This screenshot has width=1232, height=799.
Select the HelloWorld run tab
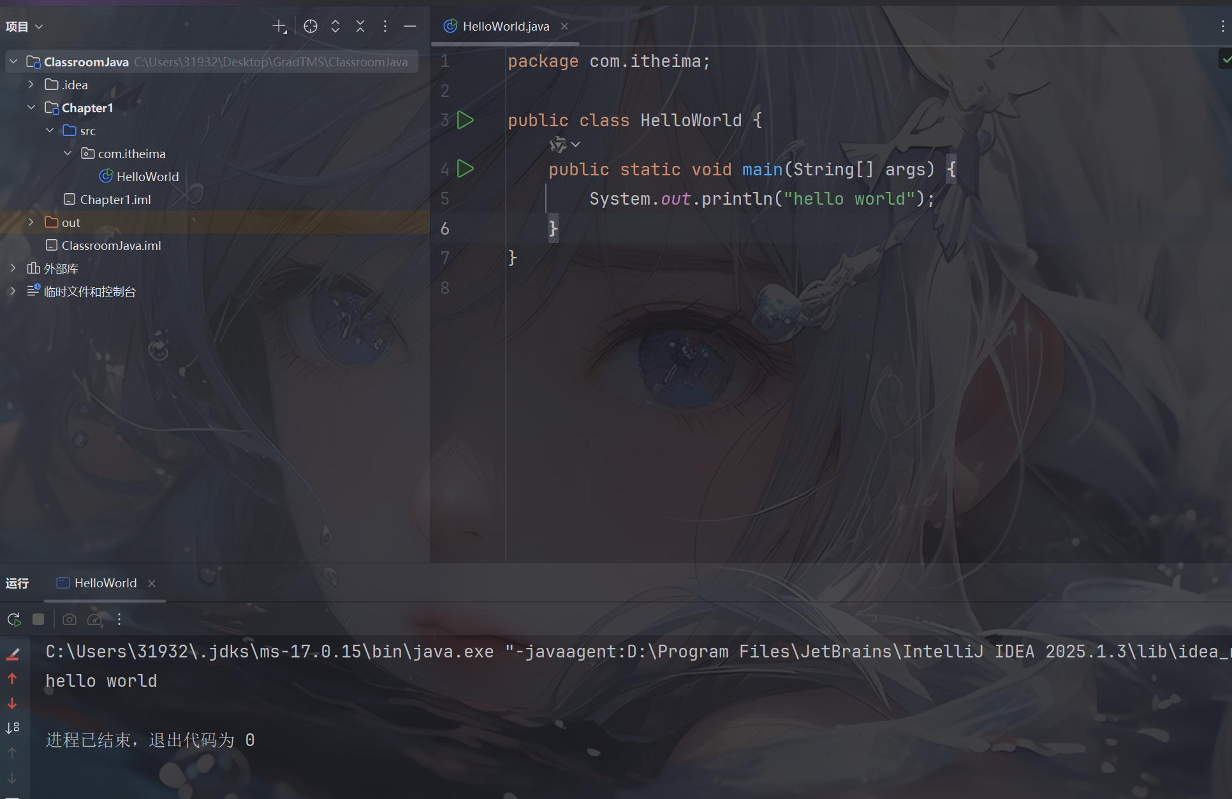pyautogui.click(x=105, y=583)
